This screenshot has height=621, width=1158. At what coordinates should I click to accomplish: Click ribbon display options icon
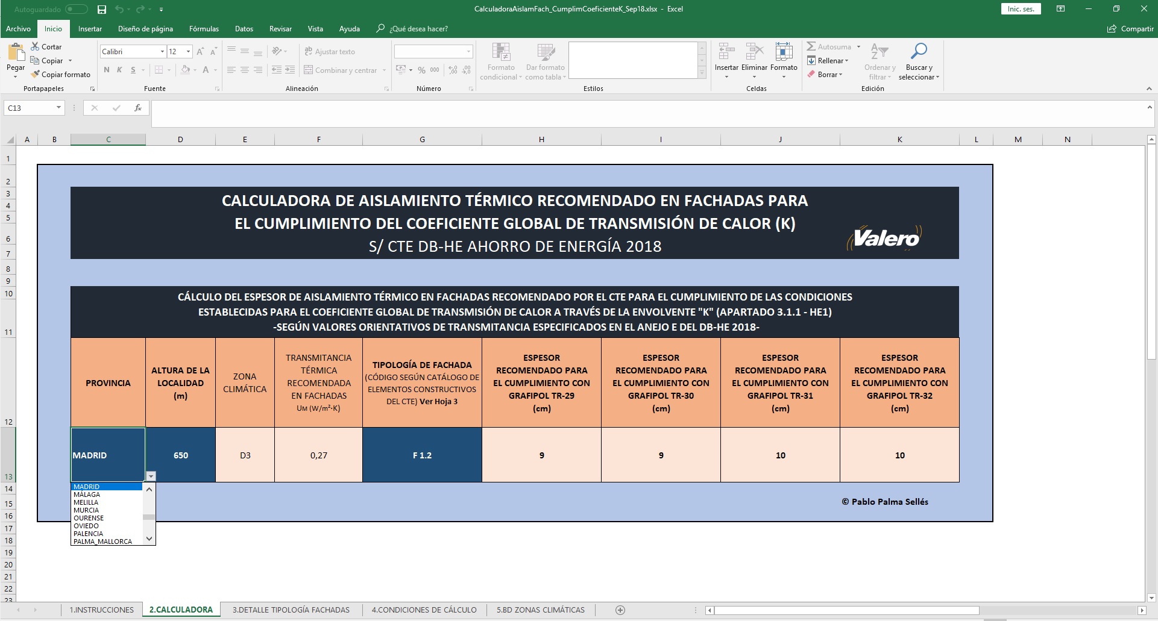(1060, 9)
